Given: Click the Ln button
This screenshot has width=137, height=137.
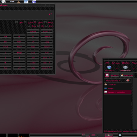Looking at the screenshot, I should [x=33, y=42].
